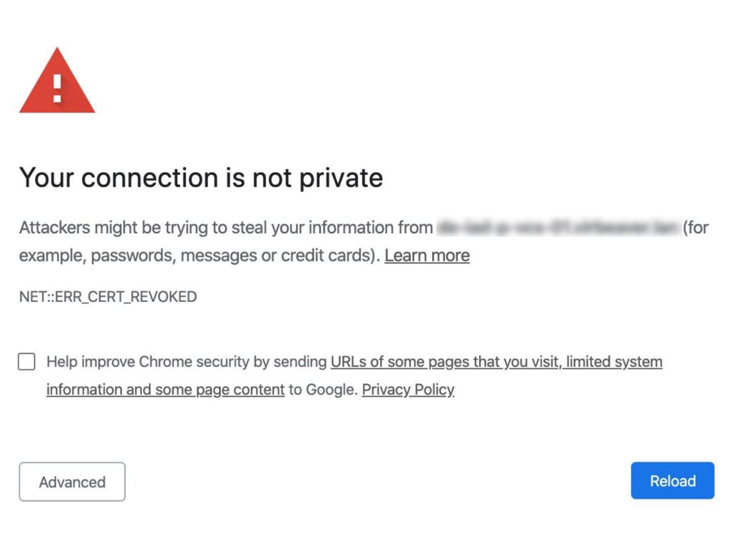
Task: Click the blurred website hostname
Action: point(559,228)
